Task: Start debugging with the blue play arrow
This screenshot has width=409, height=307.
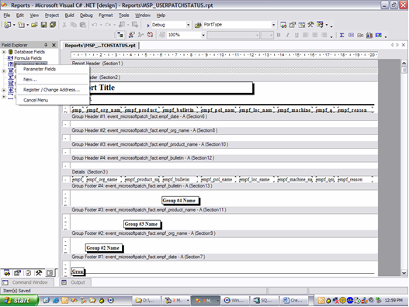Action: click(x=148, y=25)
